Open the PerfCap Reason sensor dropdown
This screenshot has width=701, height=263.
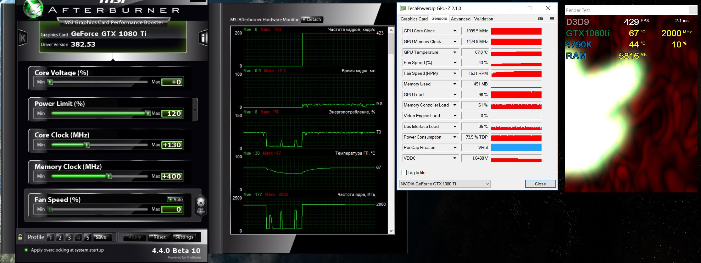coord(455,148)
